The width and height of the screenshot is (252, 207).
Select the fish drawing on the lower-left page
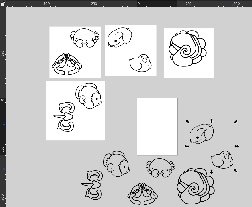tap(89, 96)
